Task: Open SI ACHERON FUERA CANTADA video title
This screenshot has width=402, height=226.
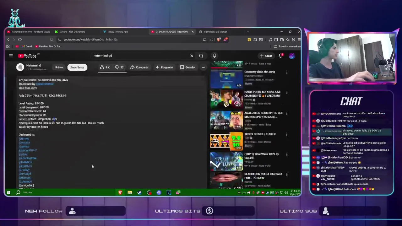Action: (263, 176)
